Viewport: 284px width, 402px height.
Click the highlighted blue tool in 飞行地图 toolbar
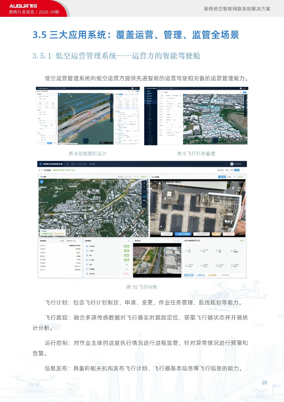(144, 196)
